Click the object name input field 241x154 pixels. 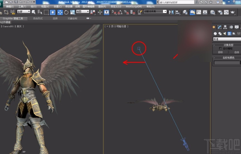[227, 63]
